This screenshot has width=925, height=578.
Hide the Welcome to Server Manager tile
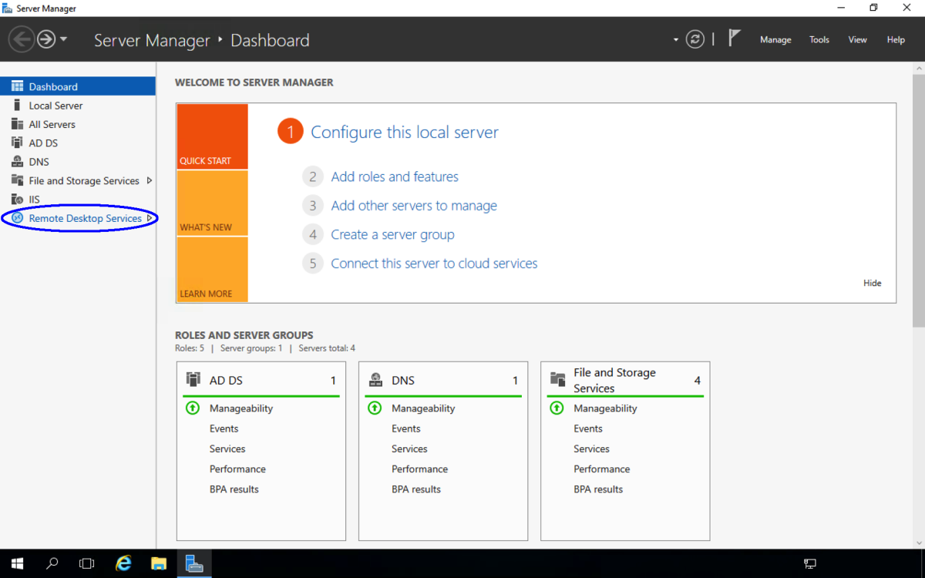[x=872, y=283]
